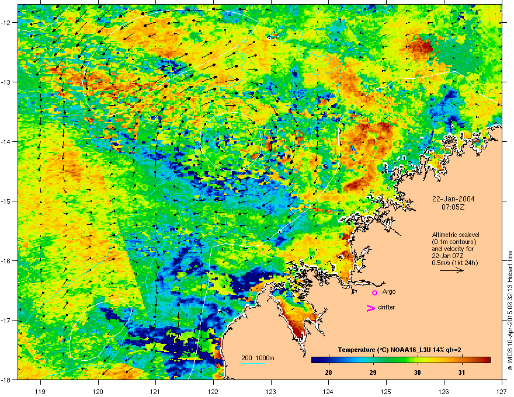Click the 0.5m/s velocity scale arrow
The width and height of the screenshot is (514, 397).
coord(452,270)
